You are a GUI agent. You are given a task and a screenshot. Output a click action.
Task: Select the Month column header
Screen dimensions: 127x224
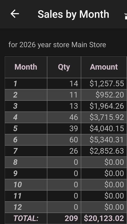tap(26, 67)
